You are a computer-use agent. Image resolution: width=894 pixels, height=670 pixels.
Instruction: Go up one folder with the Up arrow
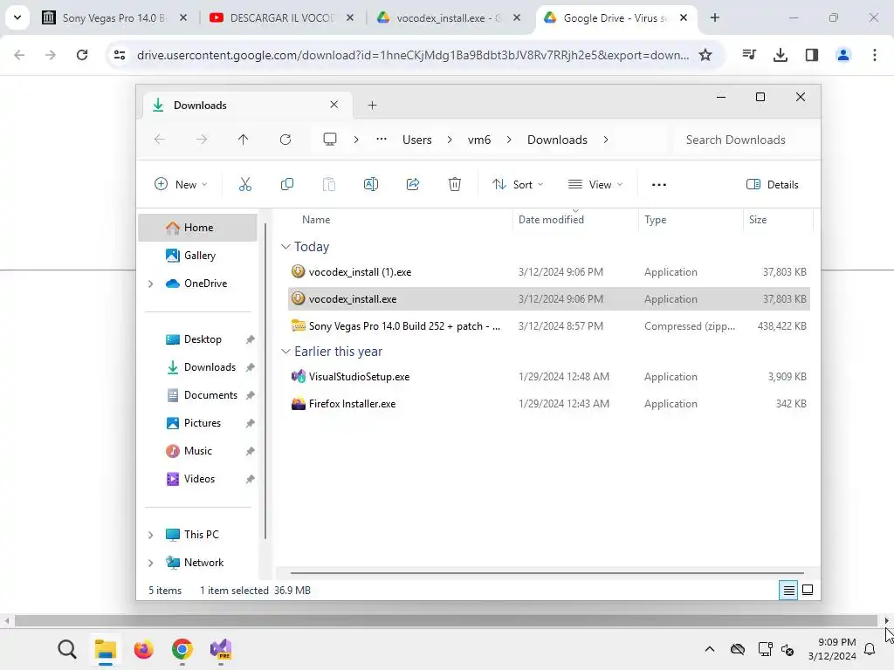pyautogui.click(x=243, y=140)
